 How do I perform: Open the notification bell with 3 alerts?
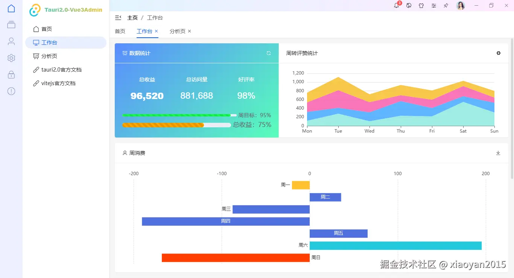[396, 6]
